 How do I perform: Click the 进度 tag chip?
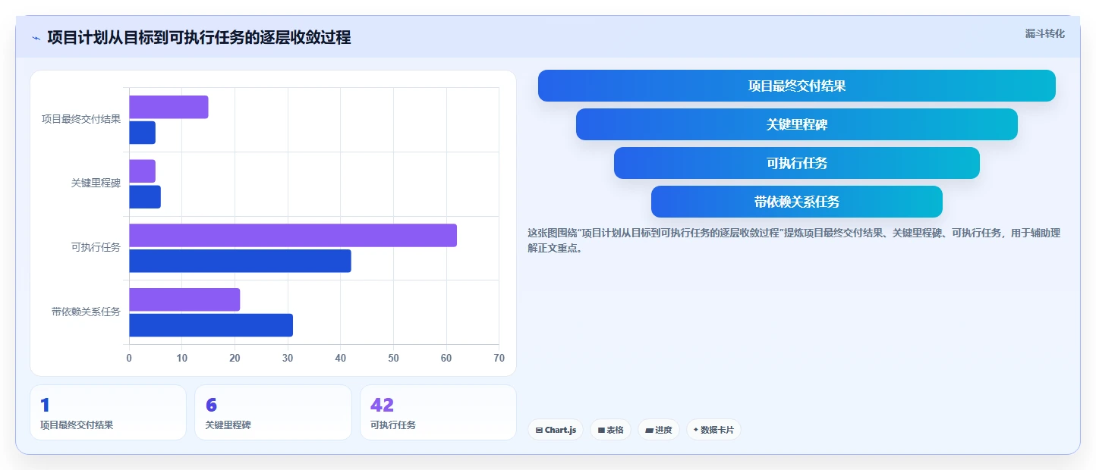click(x=658, y=430)
